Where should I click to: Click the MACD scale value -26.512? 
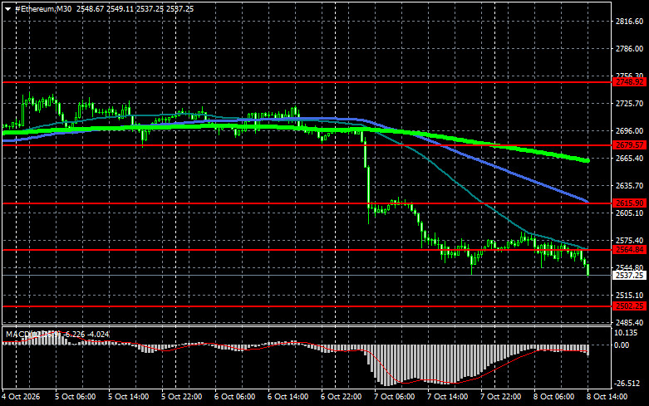pos(627,384)
